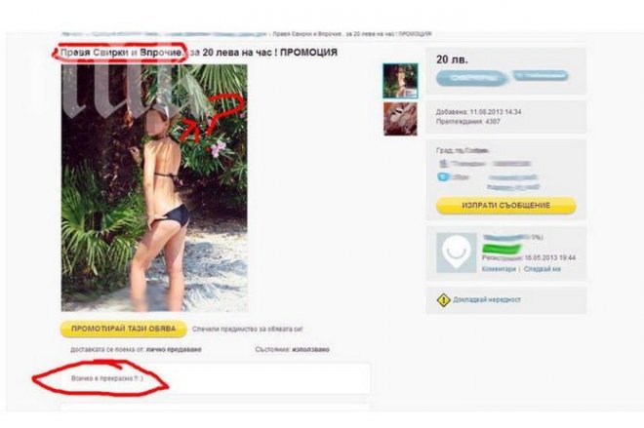
Task: Click the ad title Правя Свирки и Впрочие
Action: 122,53
